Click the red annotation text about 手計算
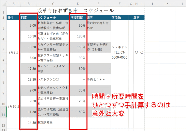Screen dimensions: 186x131 [x=131, y=104]
